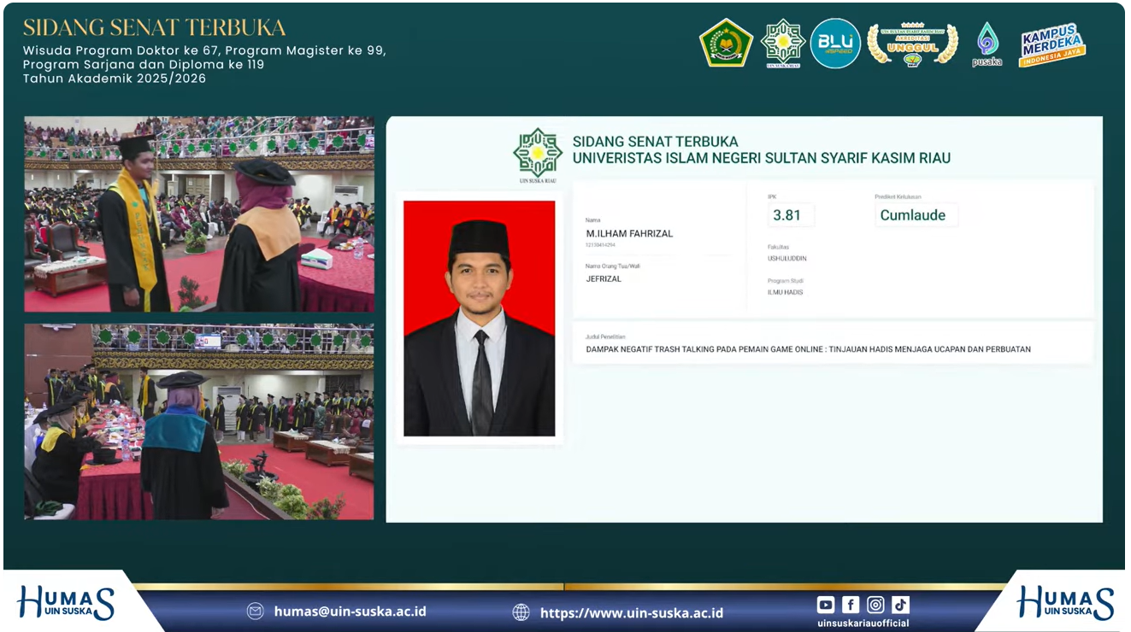Click the BLU Speed circular logo
Viewport: 1131px width, 632px height.
pyautogui.click(x=835, y=44)
